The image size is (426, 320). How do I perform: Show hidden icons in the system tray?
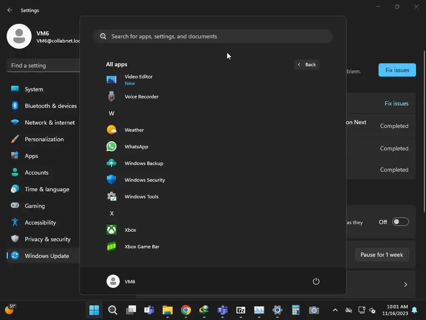(x=335, y=310)
